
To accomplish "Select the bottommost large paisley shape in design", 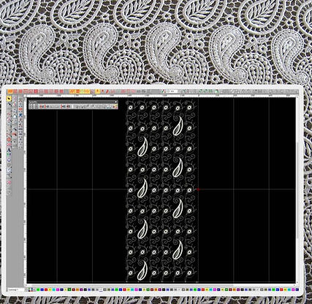I will (142, 270).
